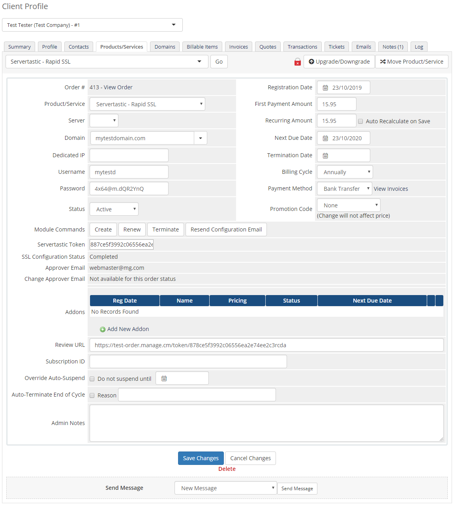Image resolution: width=454 pixels, height=506 pixels.
Task: Tick the Auto-Terminate End of Cycle checkbox
Action: 92,395
